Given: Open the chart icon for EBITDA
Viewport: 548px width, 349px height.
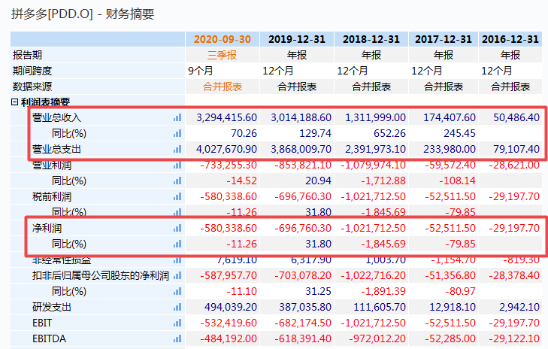Looking at the screenshot, I should click(178, 338).
